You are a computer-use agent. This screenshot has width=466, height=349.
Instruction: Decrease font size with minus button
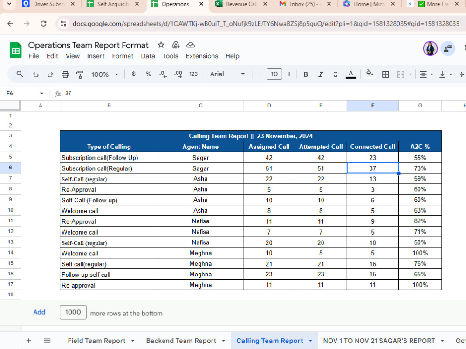coord(260,74)
